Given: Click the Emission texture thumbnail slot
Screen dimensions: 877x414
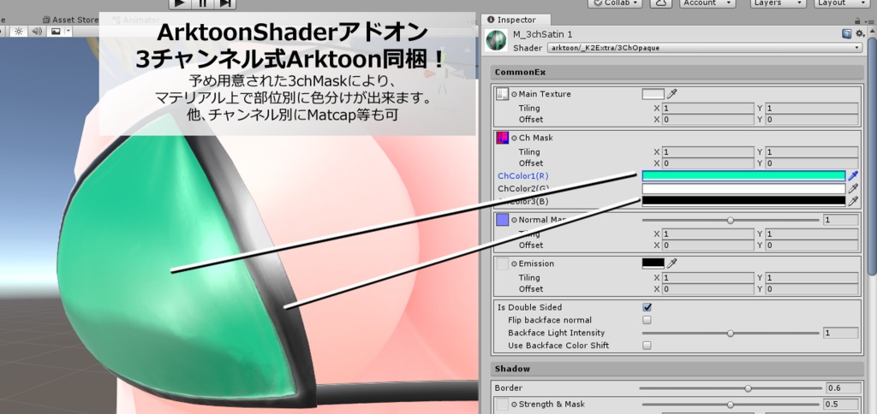Looking at the screenshot, I should point(502,263).
